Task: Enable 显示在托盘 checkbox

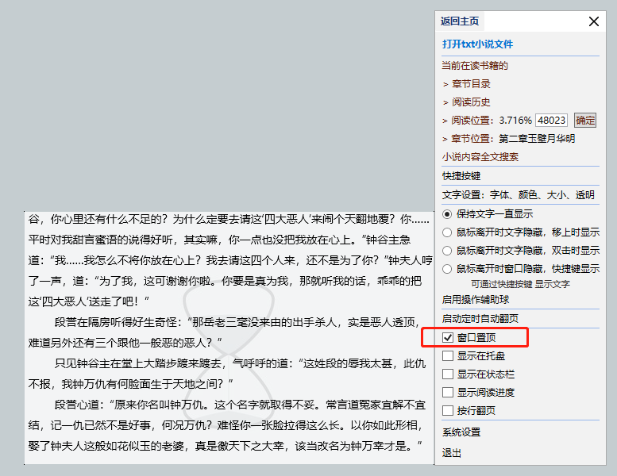Action: click(449, 355)
